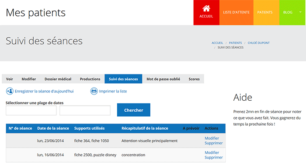The width and height of the screenshot is (306, 166).
Task: Click the end date input field
Action: (85, 110)
